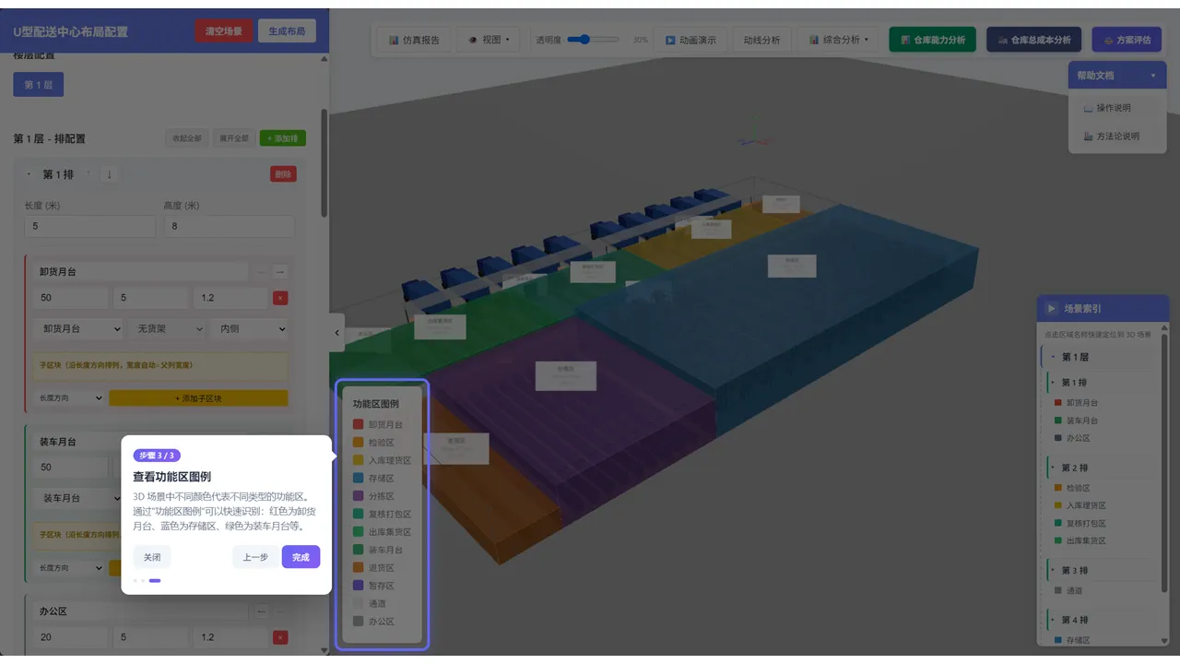Open 操作说明 in help documents
Screen dimensions: 1180x664
click(x=1107, y=108)
